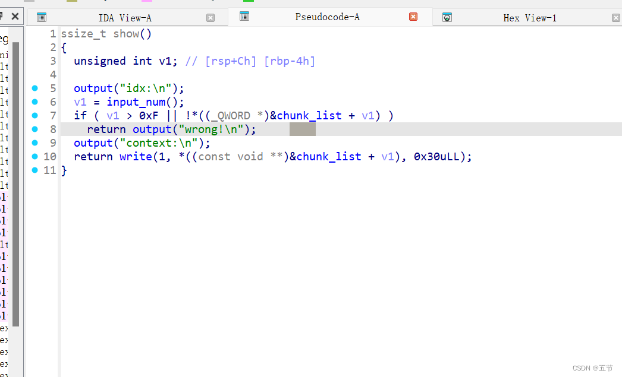Click chunk_list on line 7

(x=309, y=116)
